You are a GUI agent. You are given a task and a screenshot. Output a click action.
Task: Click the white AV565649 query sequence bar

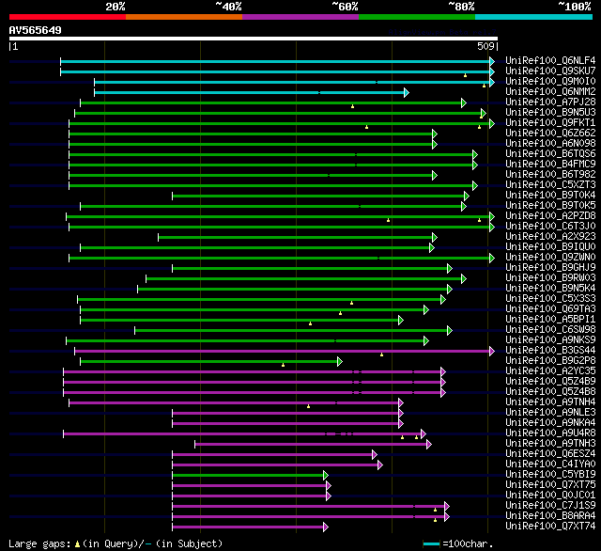(x=254, y=39)
